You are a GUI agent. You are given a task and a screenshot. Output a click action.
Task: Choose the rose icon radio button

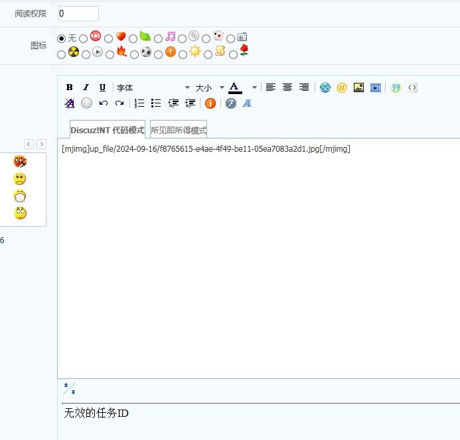point(233,55)
